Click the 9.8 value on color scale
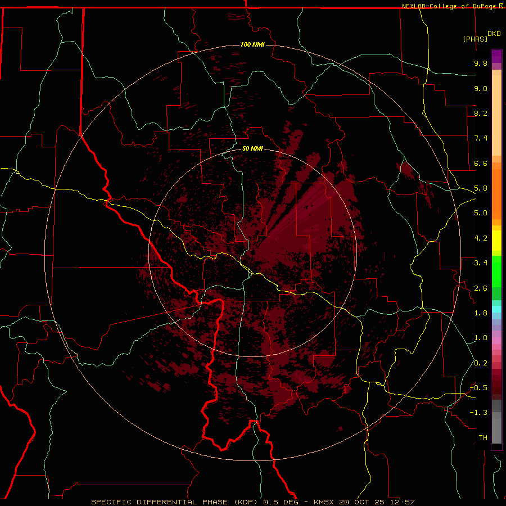The width and height of the screenshot is (506, 506). coord(481,63)
